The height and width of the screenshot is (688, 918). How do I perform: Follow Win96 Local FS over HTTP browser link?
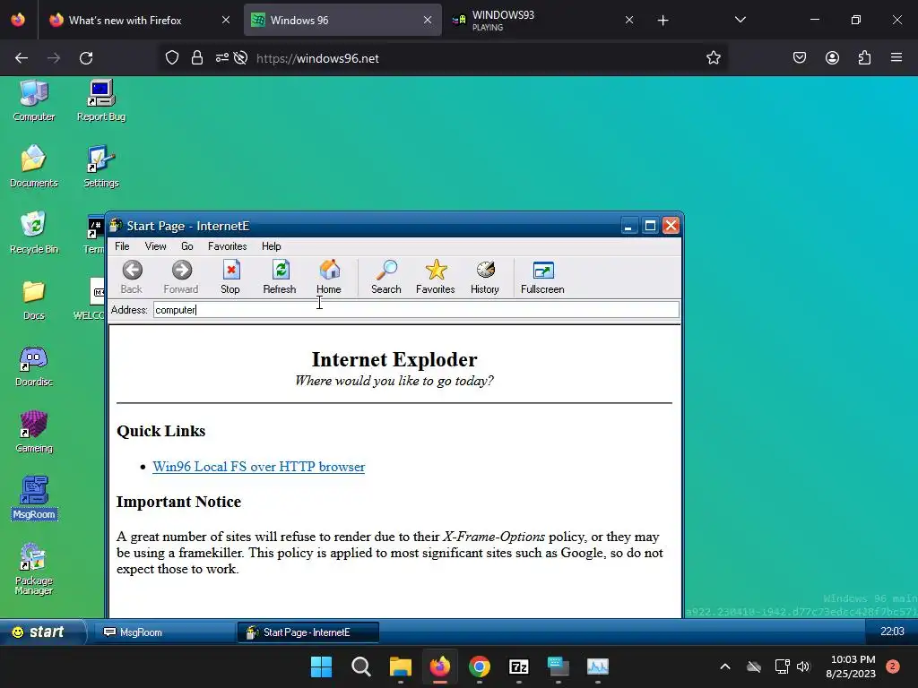tap(259, 467)
